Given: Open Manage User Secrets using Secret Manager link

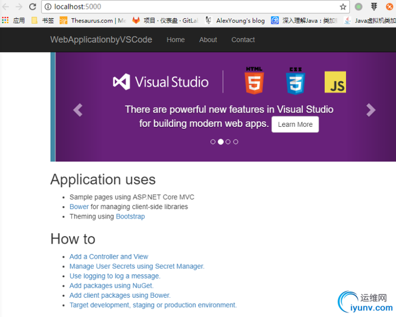Looking at the screenshot, I should pyautogui.click(x=137, y=266).
